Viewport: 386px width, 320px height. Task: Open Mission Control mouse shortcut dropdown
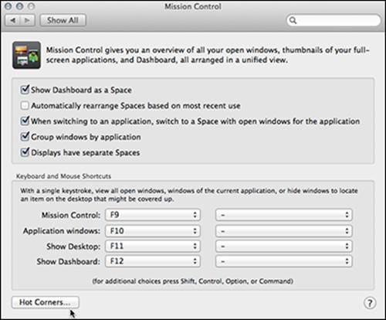[284, 215]
